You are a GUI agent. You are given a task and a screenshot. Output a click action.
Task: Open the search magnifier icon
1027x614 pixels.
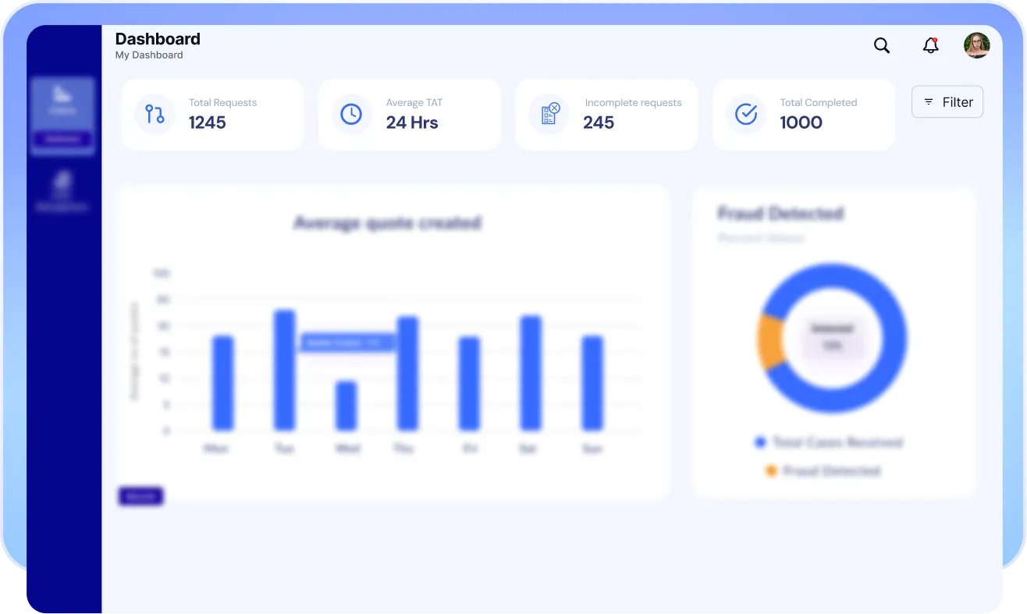[x=882, y=45]
